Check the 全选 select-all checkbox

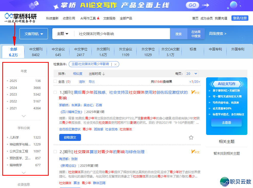(55, 81)
